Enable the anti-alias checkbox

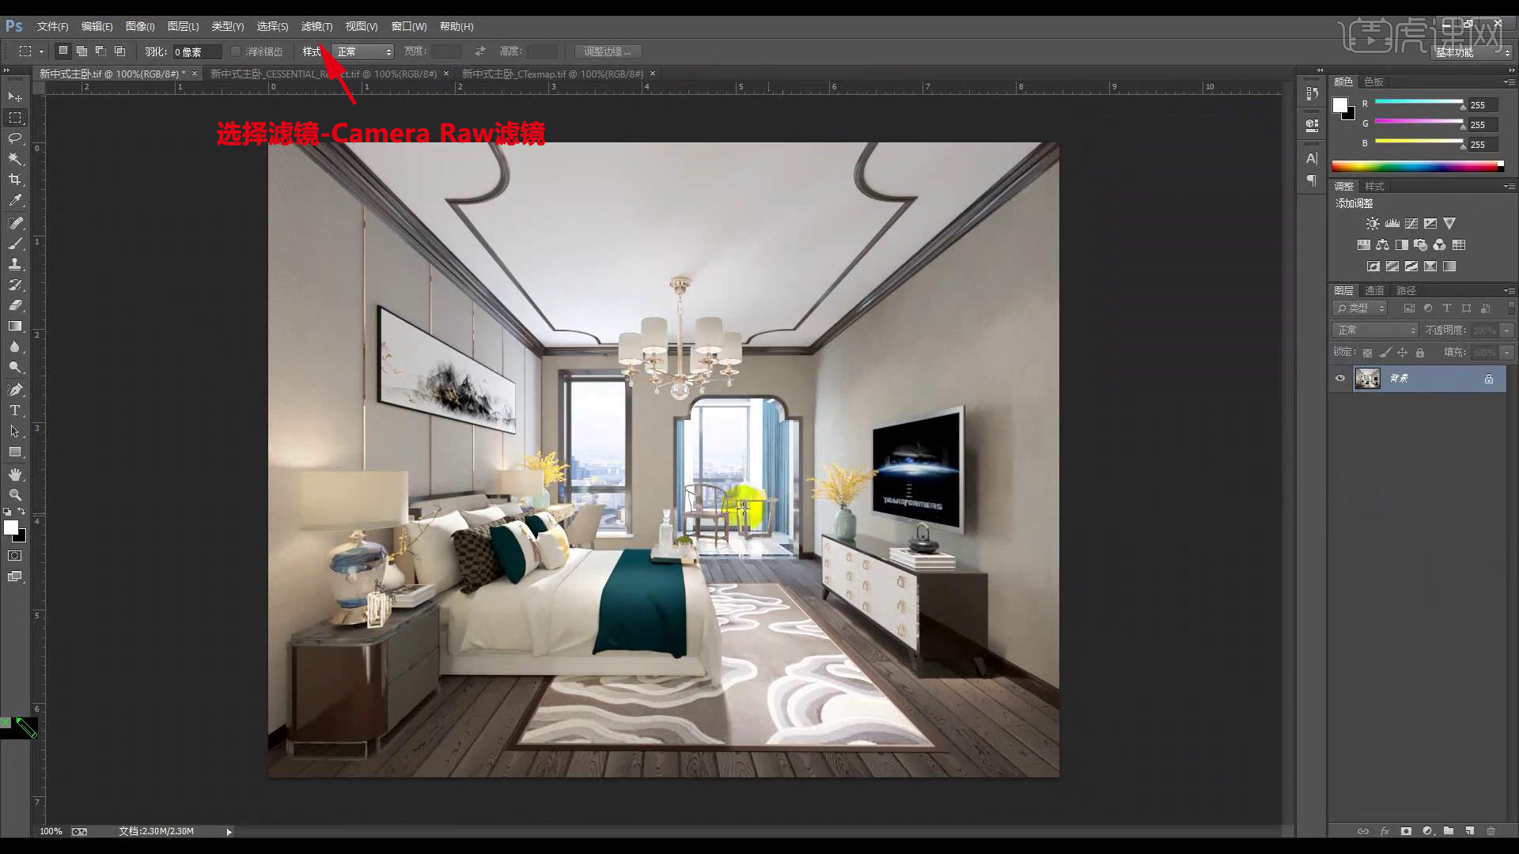point(236,51)
